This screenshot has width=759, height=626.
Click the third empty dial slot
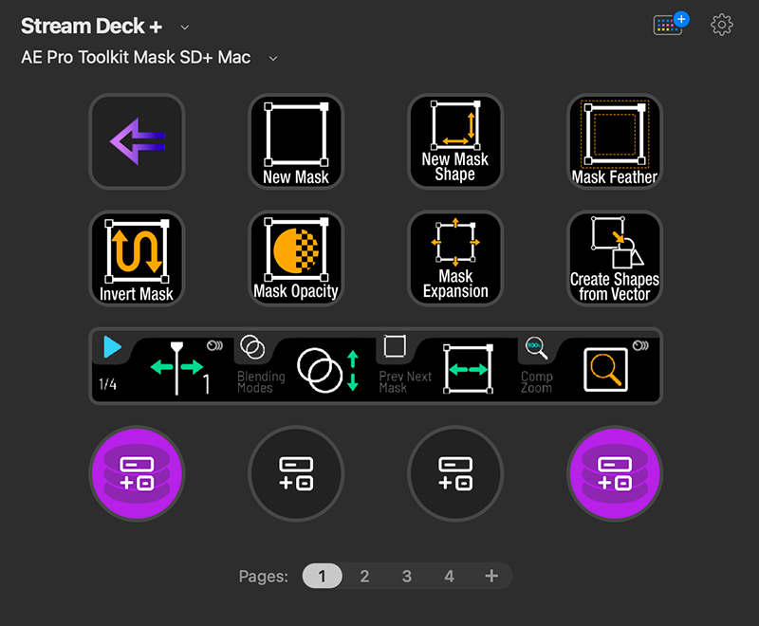point(455,473)
